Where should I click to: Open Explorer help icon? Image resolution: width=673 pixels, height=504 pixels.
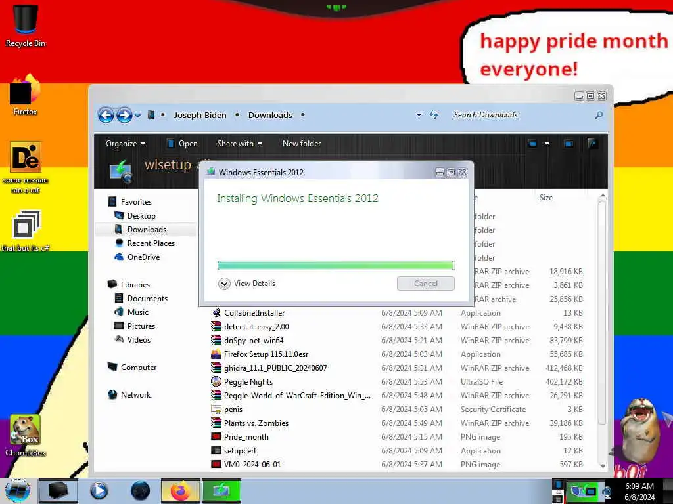593,144
